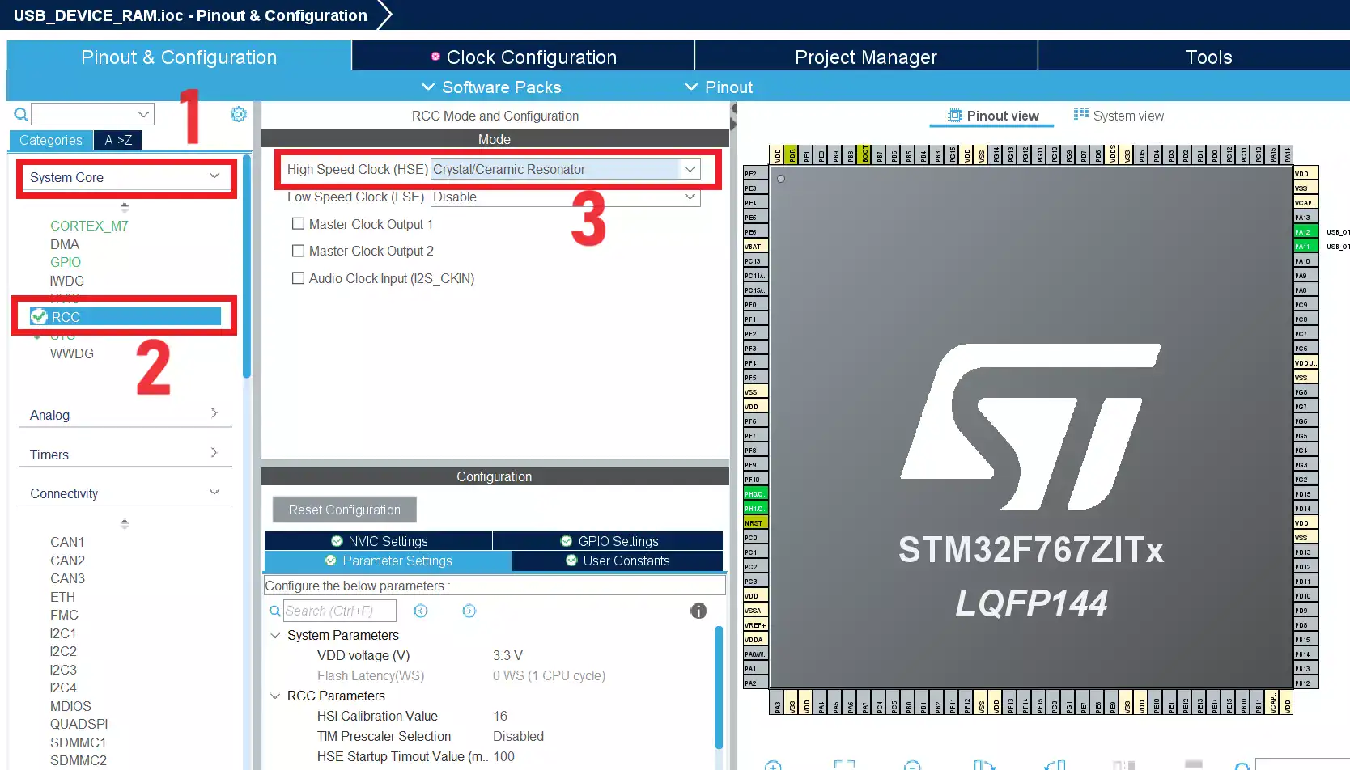Select IWDG in System Core list
1350x770 pixels.
pyautogui.click(x=67, y=281)
